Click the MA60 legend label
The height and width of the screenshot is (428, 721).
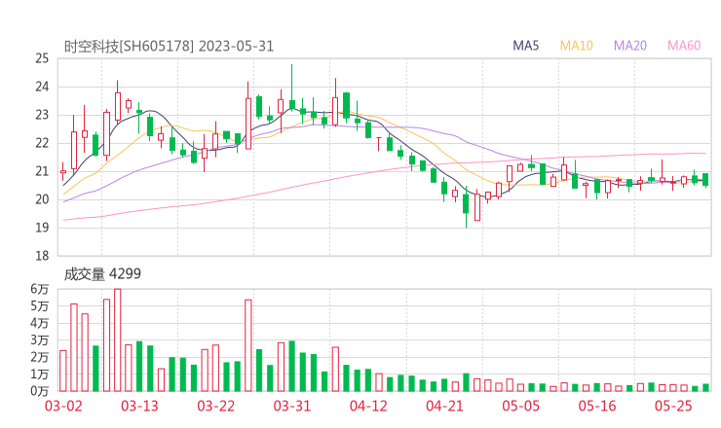(684, 46)
